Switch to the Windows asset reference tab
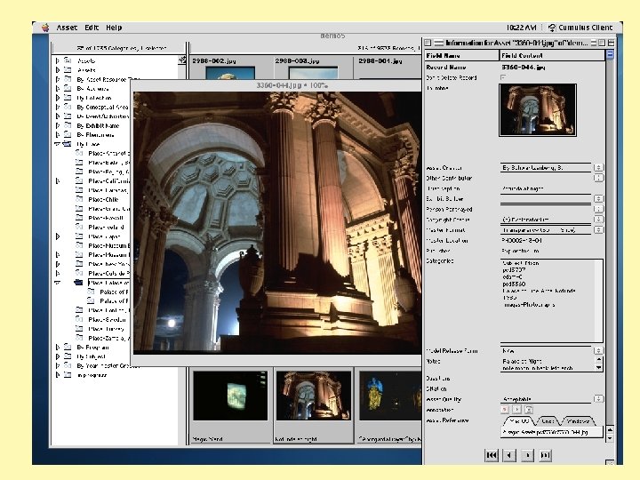 578,420
